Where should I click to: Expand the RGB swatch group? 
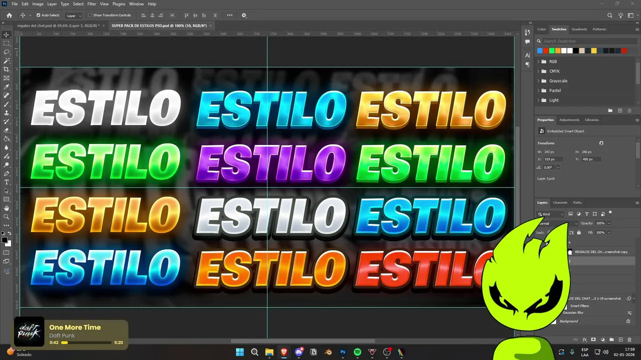tap(538, 61)
